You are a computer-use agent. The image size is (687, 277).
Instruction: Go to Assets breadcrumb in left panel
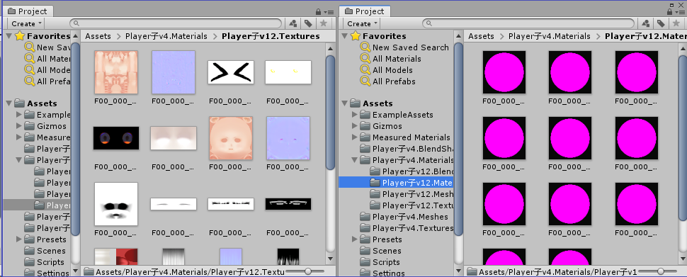[98, 36]
